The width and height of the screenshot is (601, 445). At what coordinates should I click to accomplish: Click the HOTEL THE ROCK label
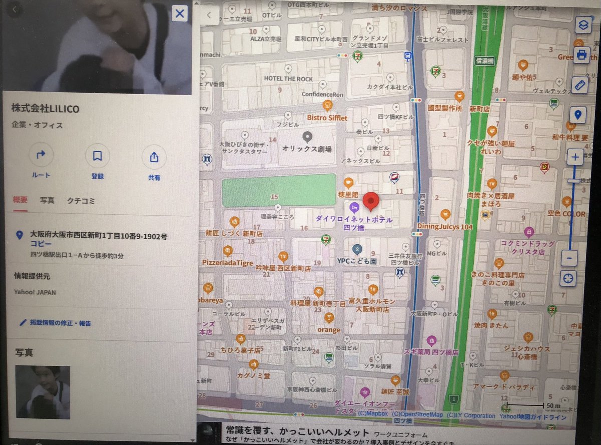point(288,79)
